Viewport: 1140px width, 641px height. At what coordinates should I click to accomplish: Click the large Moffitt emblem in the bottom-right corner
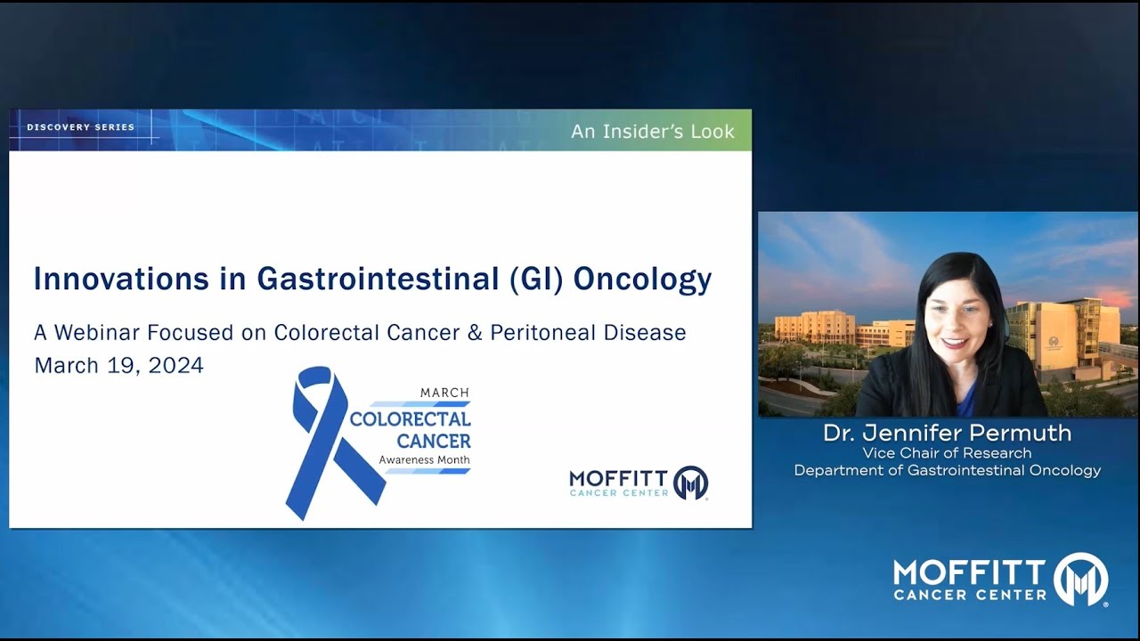(1081, 580)
